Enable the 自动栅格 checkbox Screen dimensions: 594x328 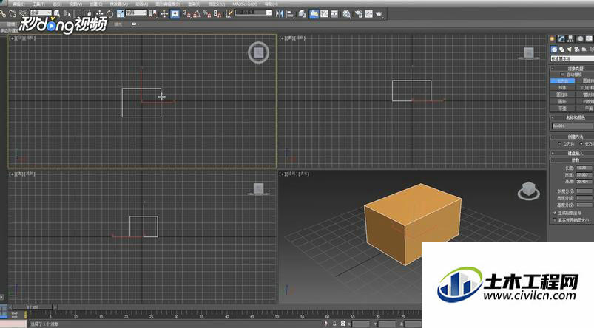pyautogui.click(x=563, y=75)
